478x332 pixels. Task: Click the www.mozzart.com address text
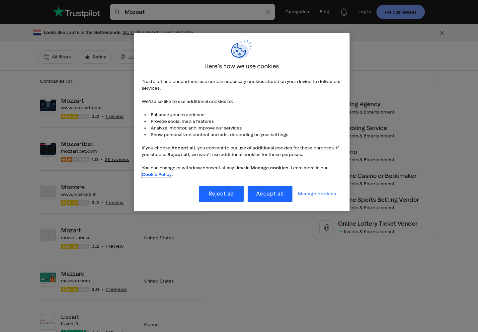(x=81, y=108)
